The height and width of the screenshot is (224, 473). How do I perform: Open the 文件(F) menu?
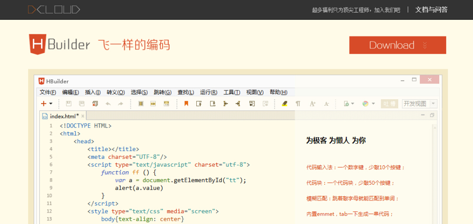(48, 92)
